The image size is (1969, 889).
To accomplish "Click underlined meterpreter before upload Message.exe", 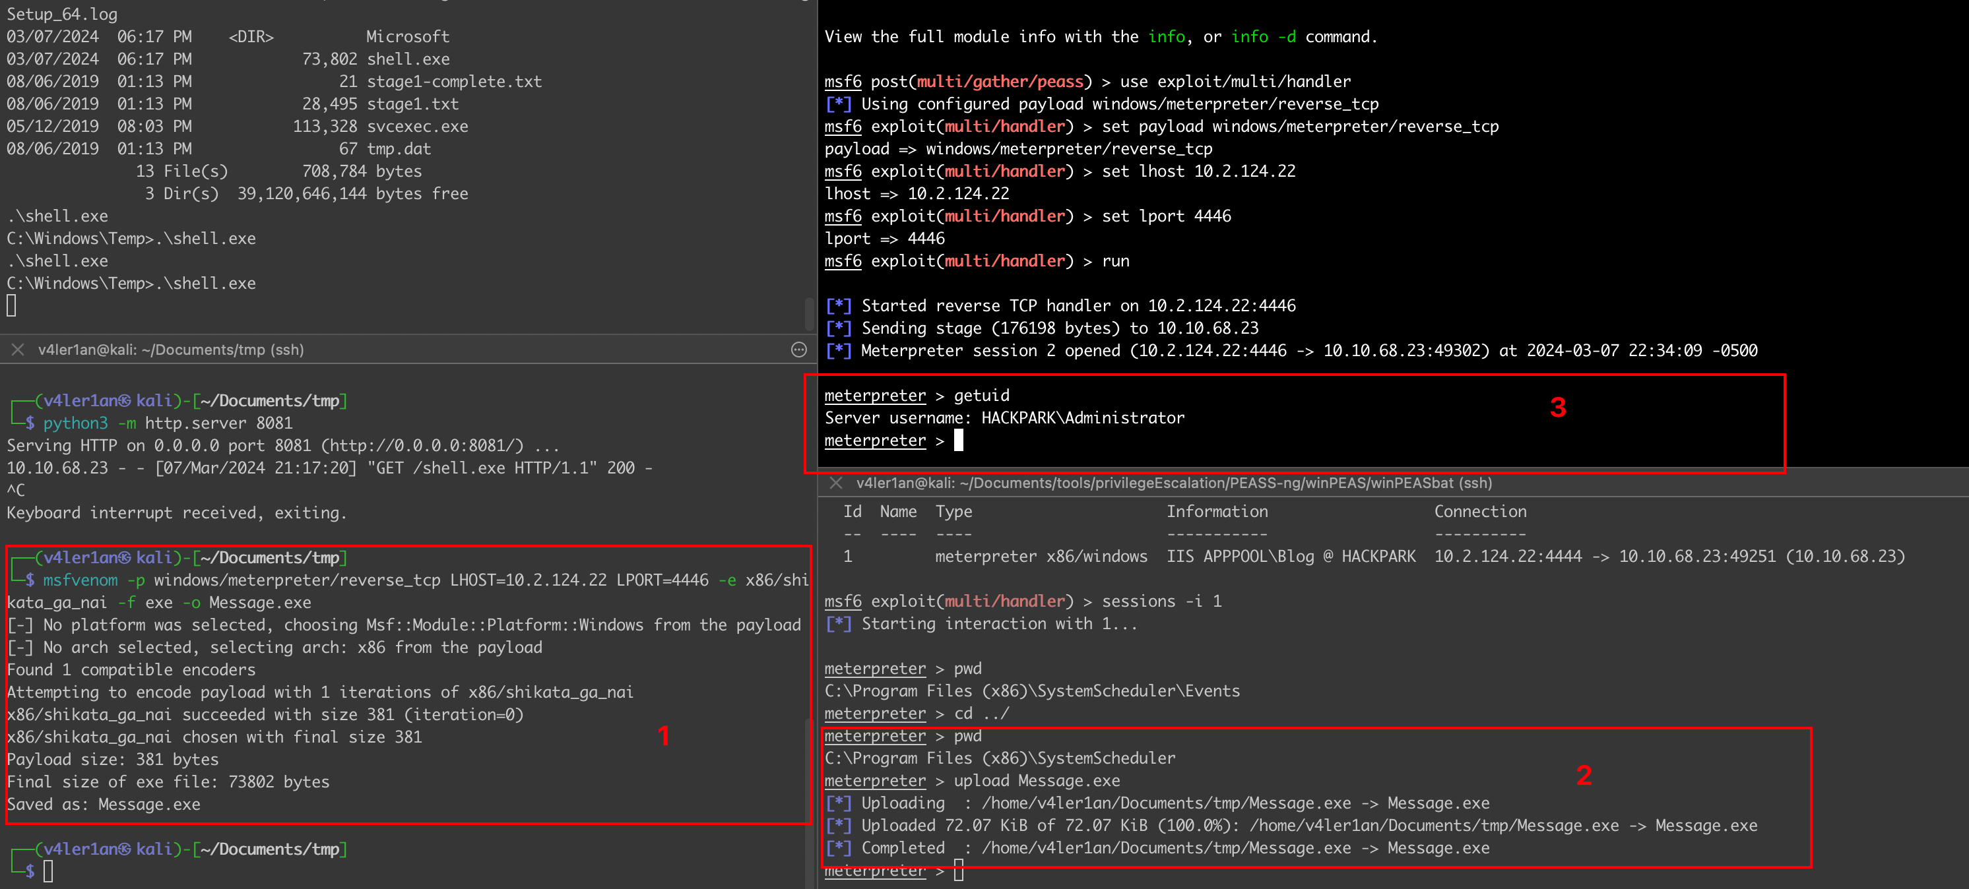I will point(874,781).
